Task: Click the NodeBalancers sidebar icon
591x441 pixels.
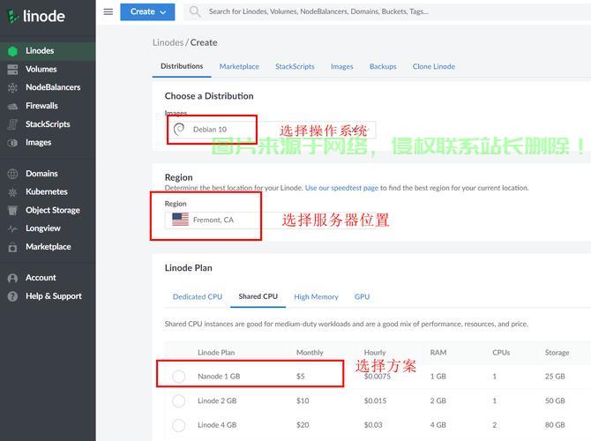Action: [12, 87]
